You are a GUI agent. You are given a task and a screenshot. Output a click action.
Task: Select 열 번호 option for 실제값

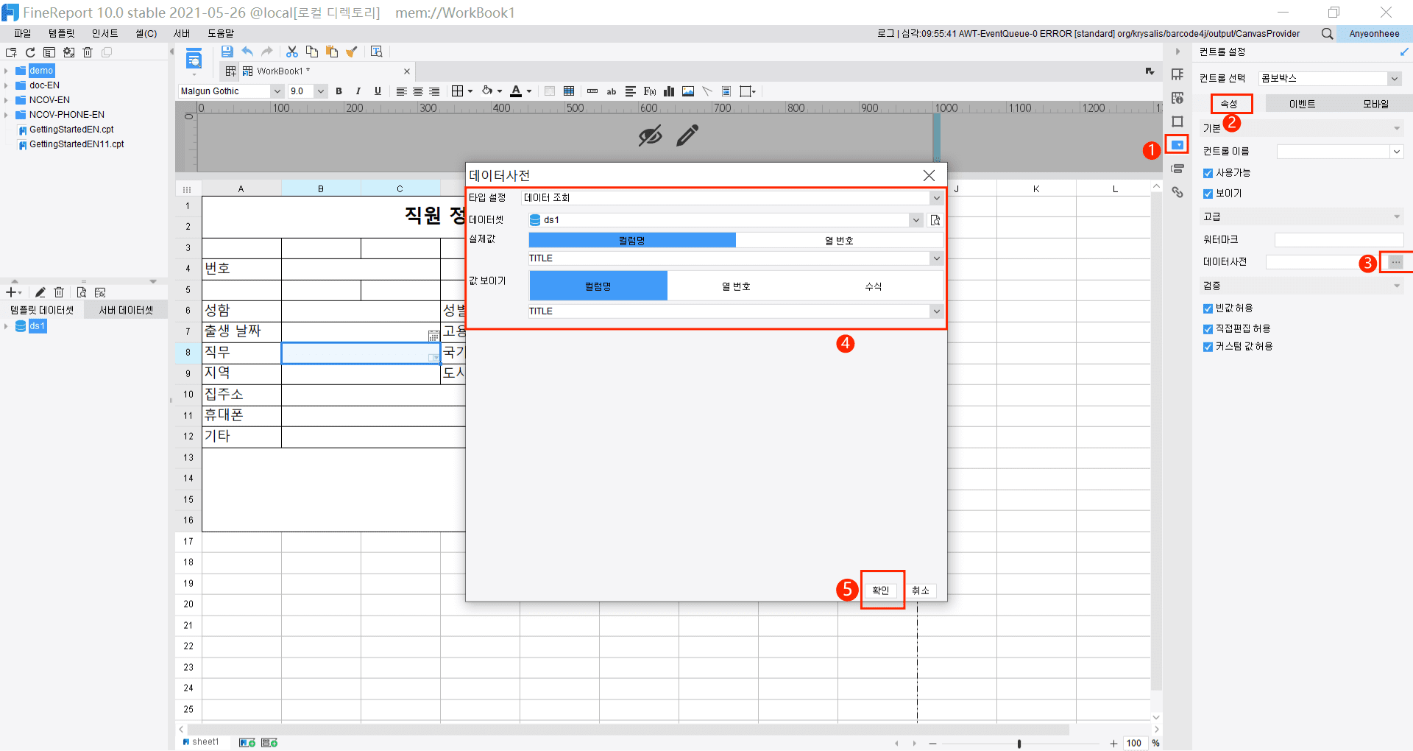coord(839,241)
